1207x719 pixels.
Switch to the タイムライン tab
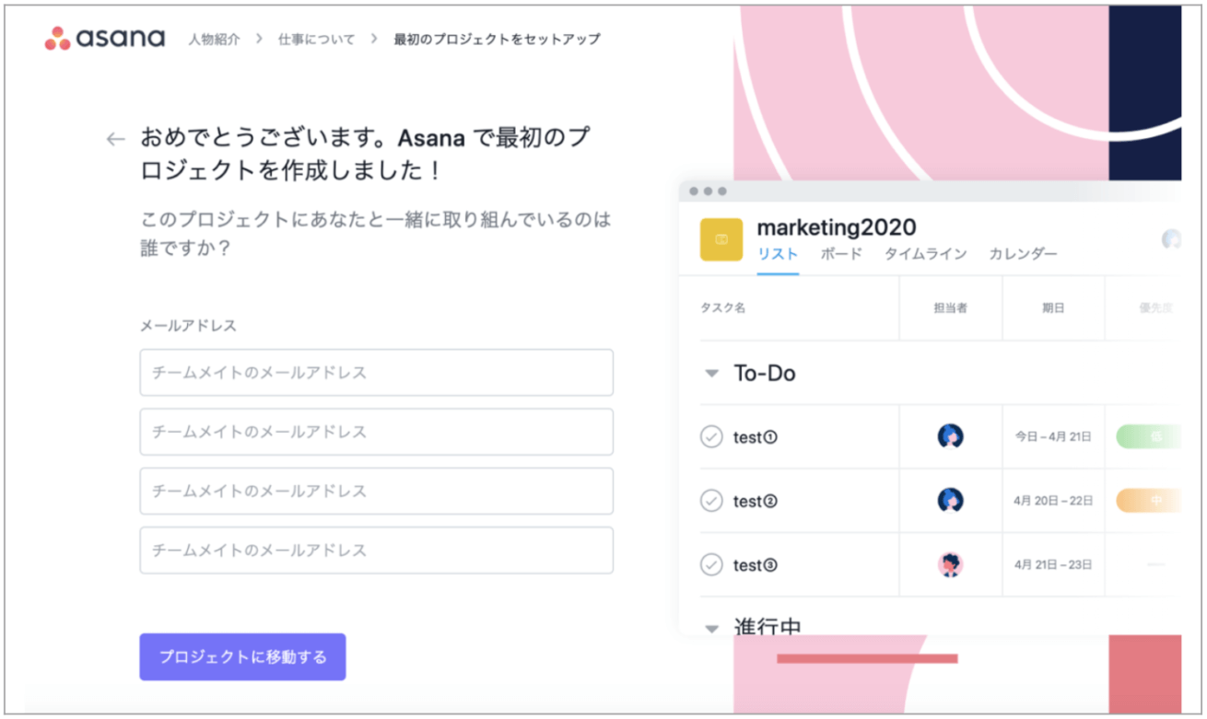[925, 254]
